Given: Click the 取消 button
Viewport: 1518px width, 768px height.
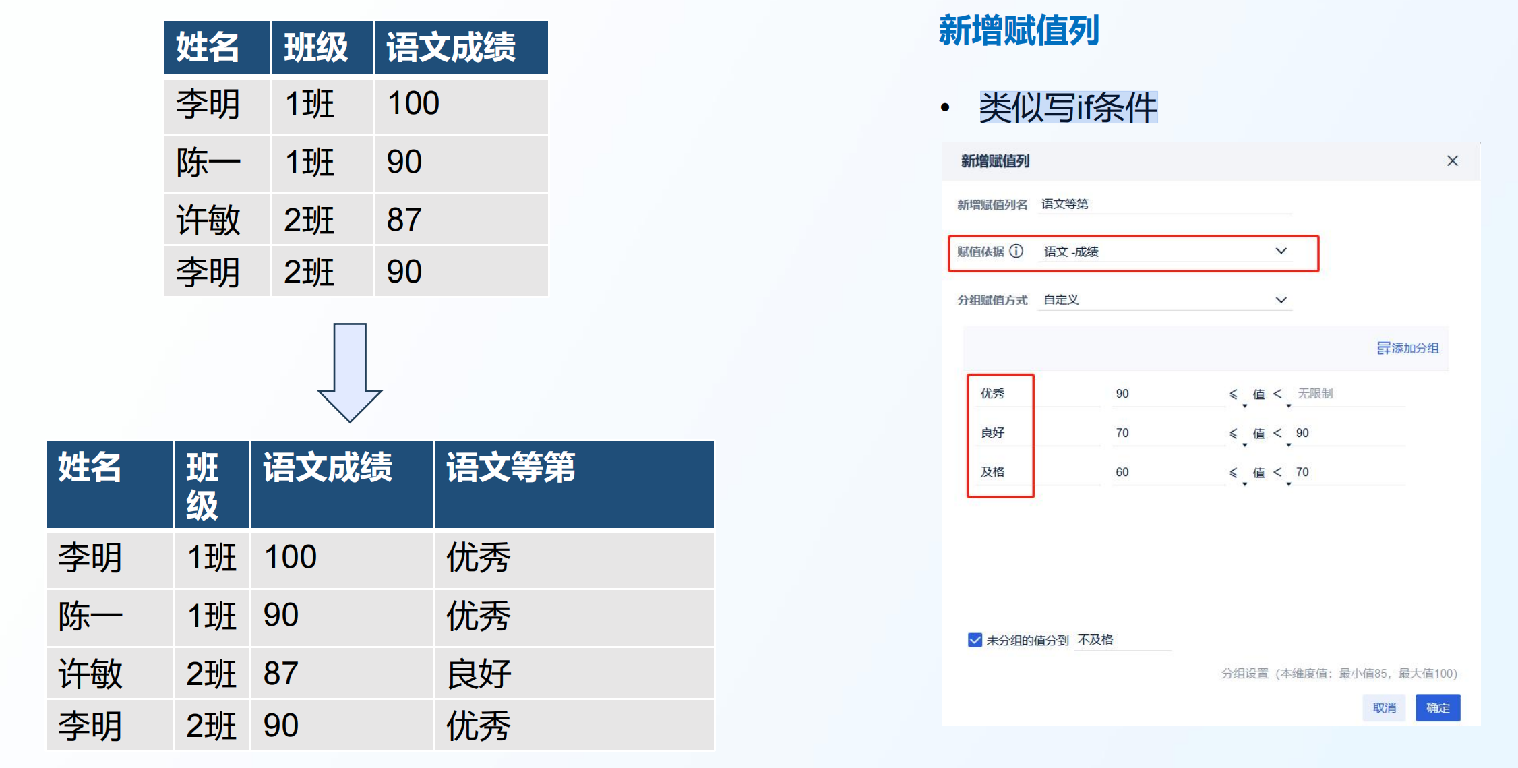Looking at the screenshot, I should [x=1384, y=707].
